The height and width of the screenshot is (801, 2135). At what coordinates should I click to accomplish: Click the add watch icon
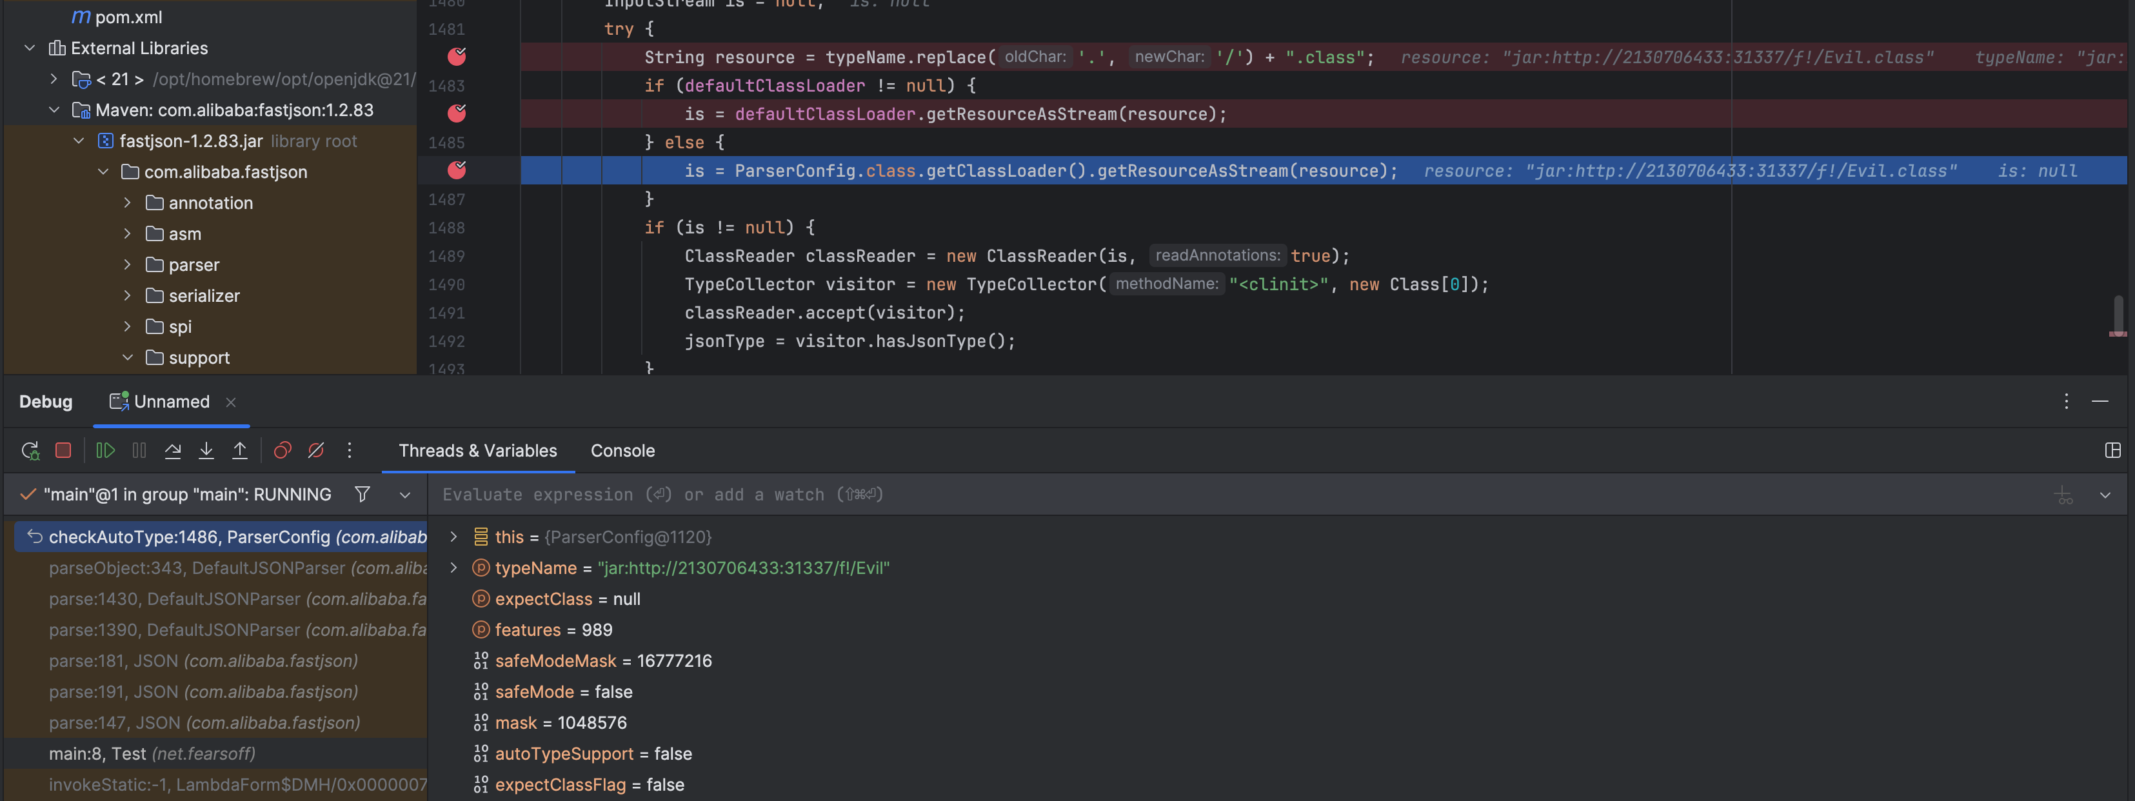click(x=2063, y=495)
